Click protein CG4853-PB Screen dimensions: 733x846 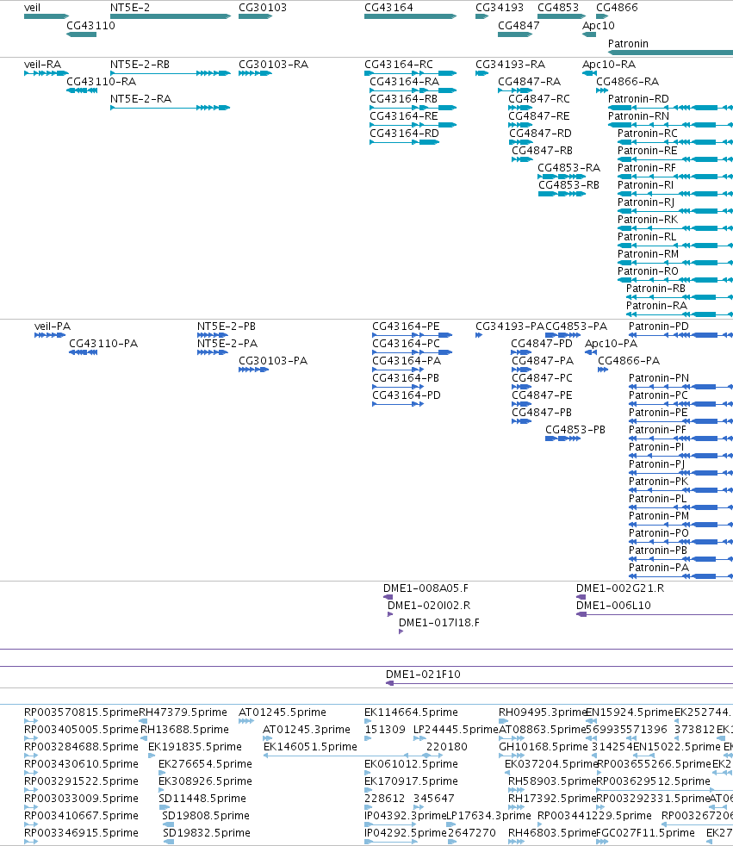(x=575, y=430)
